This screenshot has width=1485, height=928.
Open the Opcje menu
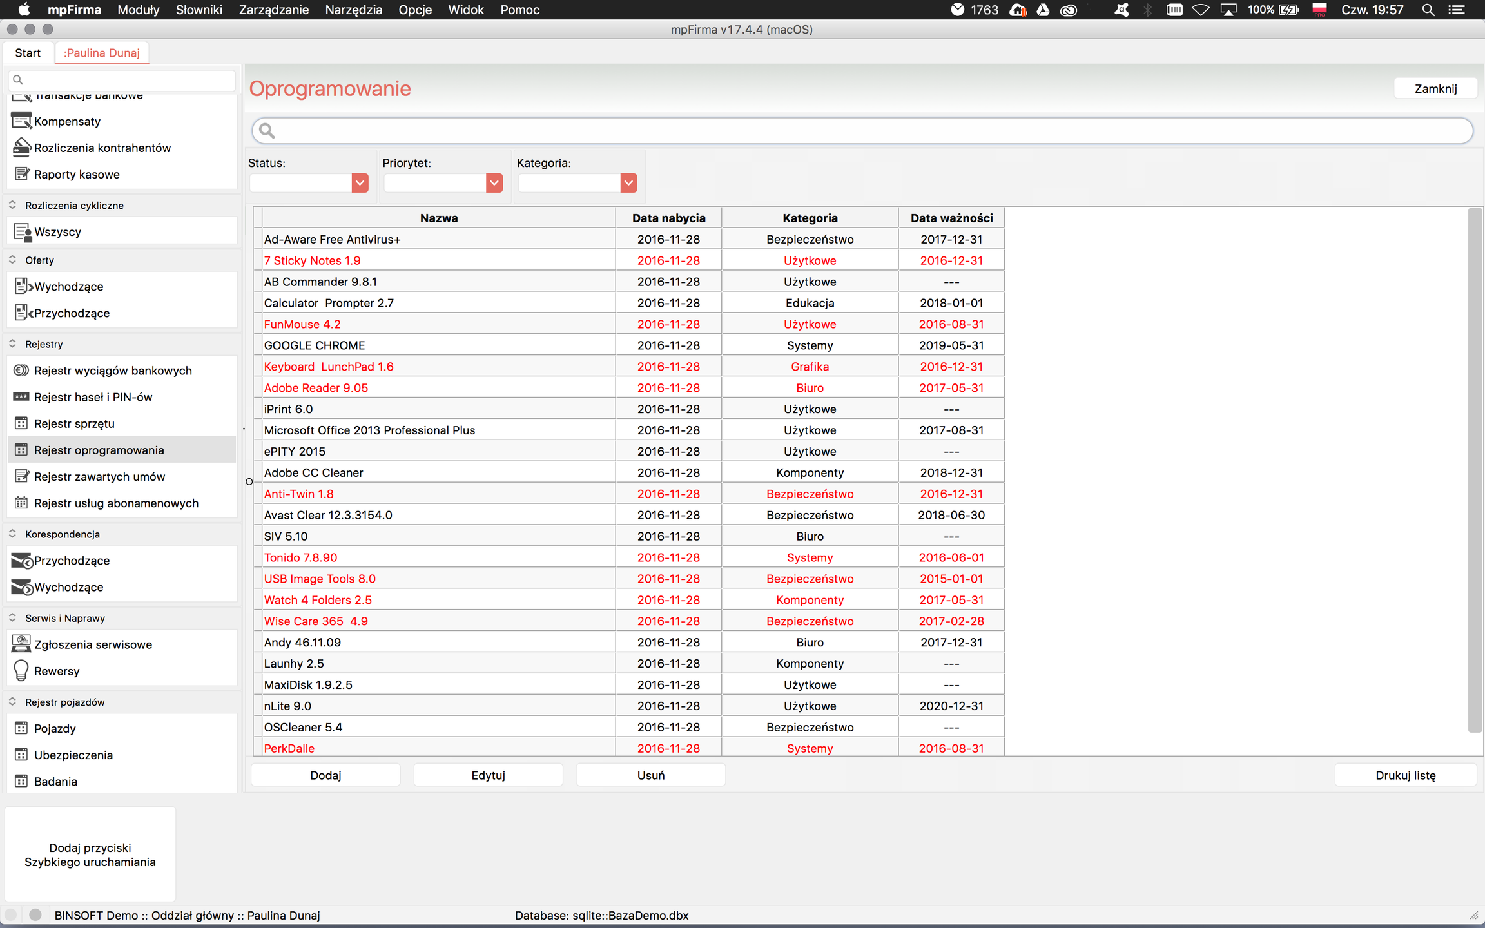tap(415, 10)
